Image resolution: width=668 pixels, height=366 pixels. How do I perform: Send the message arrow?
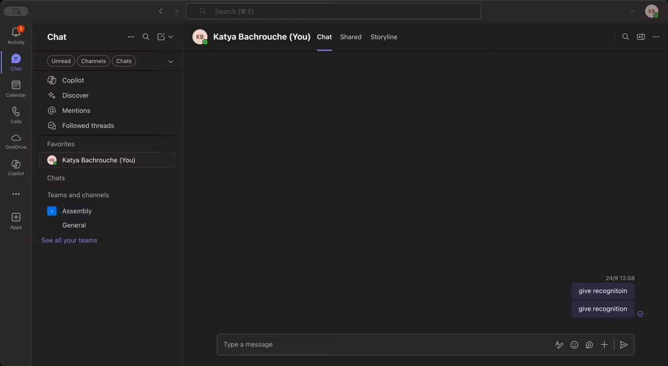click(x=624, y=345)
